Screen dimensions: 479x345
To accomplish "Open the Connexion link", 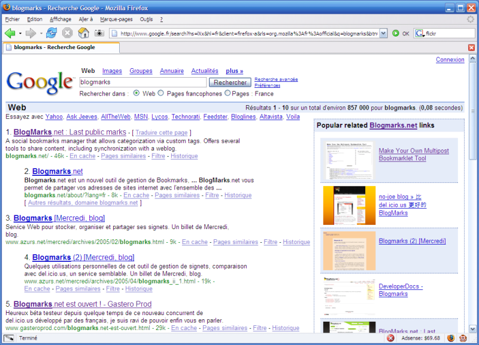I will [x=450, y=59].
